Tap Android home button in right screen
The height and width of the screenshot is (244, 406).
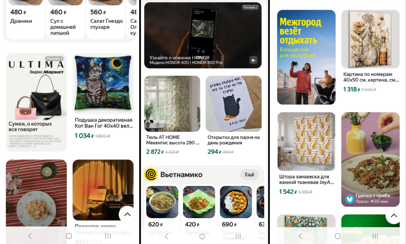coord(337,236)
